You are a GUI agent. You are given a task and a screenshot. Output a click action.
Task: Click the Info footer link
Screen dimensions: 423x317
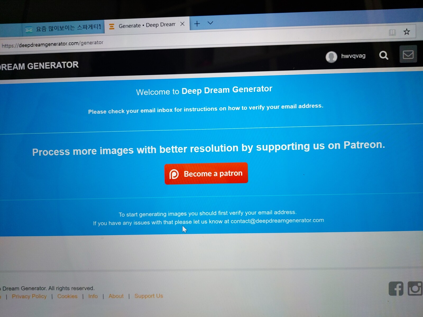pos(93,296)
